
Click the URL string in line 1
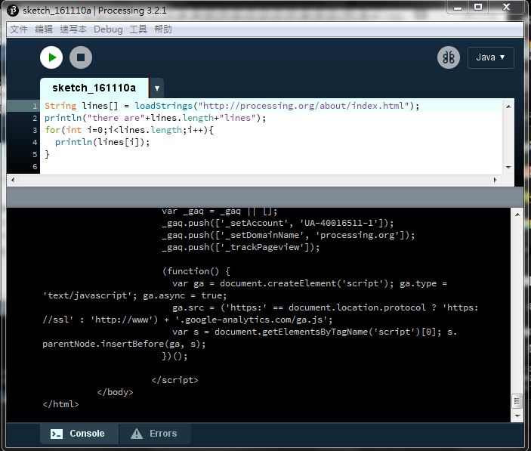[304, 106]
